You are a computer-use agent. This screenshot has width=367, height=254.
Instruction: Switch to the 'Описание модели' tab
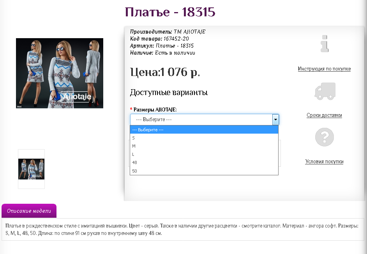point(29,211)
